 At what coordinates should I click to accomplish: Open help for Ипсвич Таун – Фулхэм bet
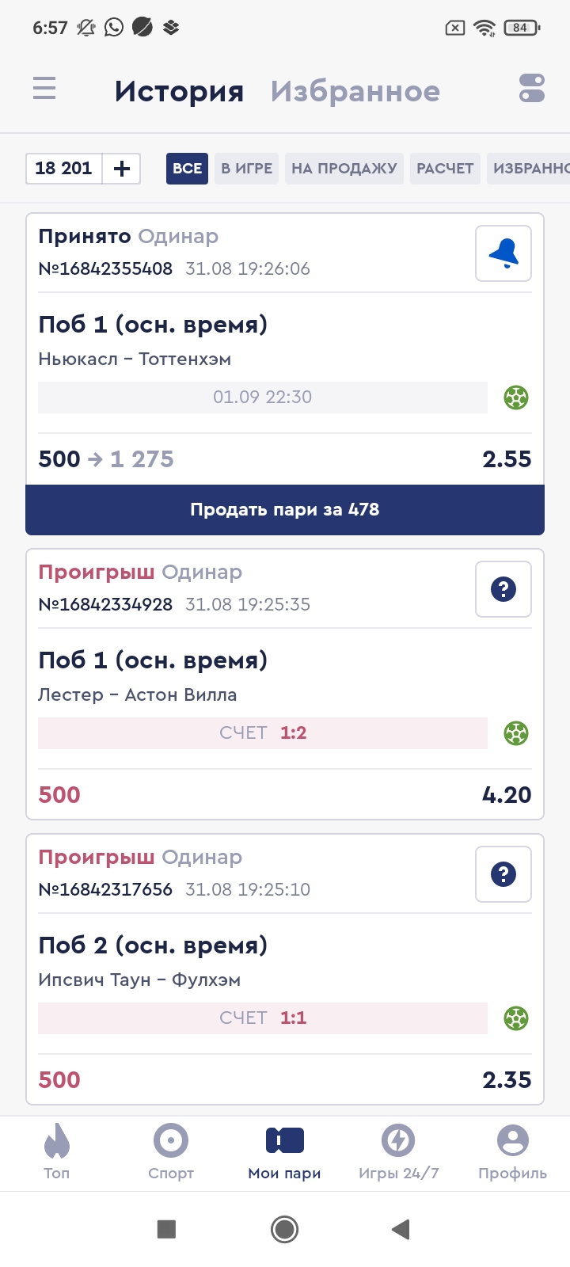point(503,874)
